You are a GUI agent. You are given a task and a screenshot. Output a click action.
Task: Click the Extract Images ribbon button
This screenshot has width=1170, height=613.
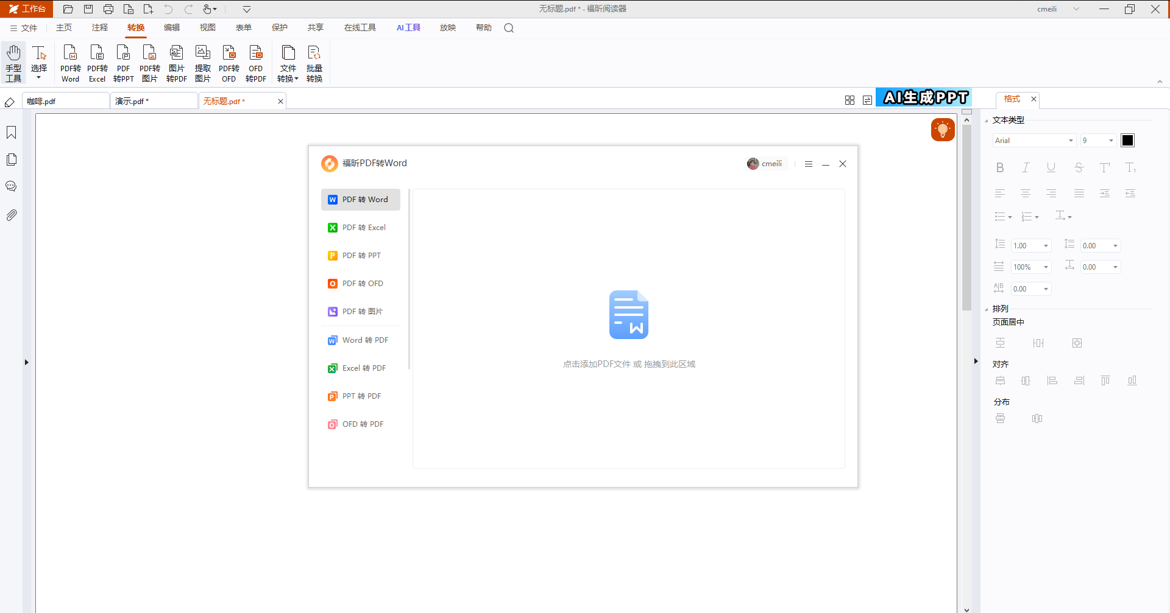[203, 63]
